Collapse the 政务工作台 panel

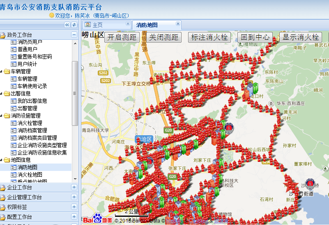point(74,35)
